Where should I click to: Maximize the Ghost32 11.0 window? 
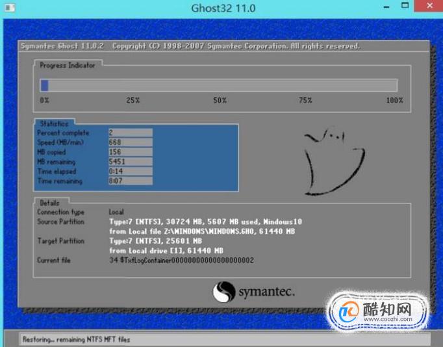[x=405, y=5]
